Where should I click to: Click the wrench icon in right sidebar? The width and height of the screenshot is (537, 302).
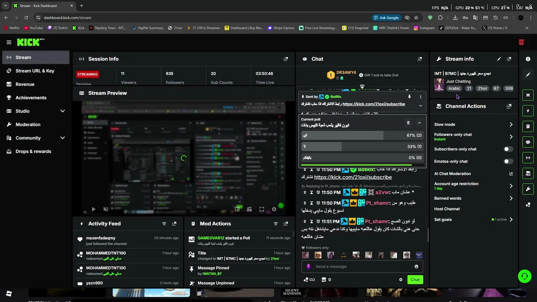point(528,189)
